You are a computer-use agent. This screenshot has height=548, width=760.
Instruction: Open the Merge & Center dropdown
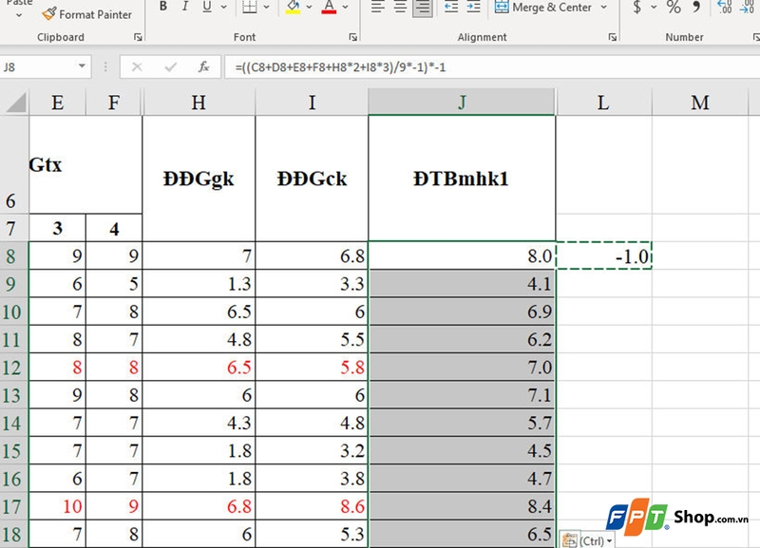[603, 9]
